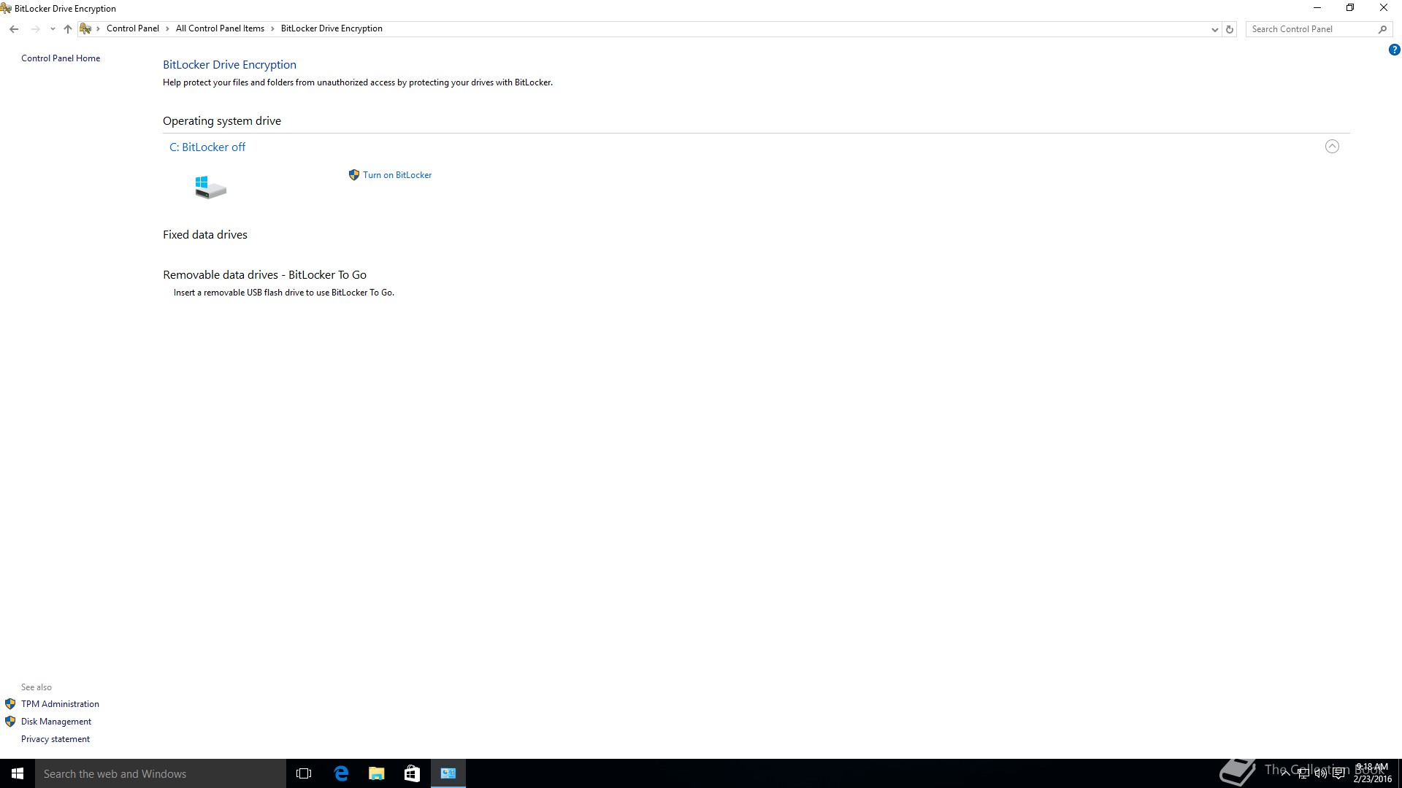This screenshot has height=788, width=1402.
Task: Open Task View from the taskbar
Action: coord(304,773)
